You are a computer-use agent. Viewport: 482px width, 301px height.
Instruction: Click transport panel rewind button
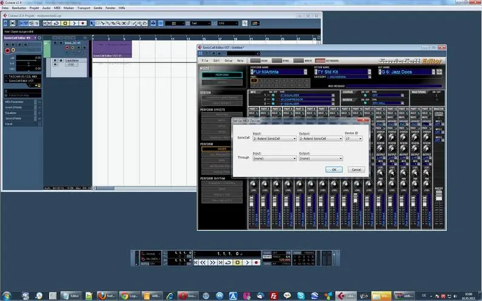(203, 263)
